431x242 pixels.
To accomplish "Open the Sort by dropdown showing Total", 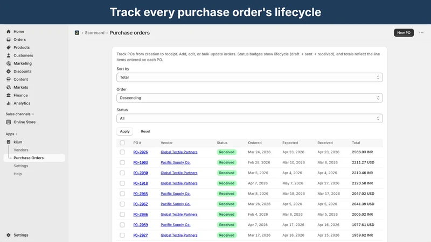I will coord(249,77).
